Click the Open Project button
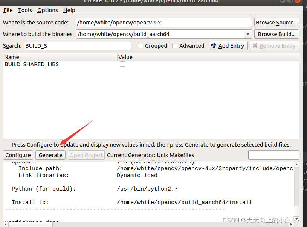Viewport: 307px width, 227px height. (86, 155)
